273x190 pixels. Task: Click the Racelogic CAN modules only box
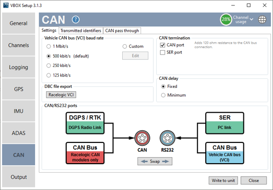click(x=85, y=153)
